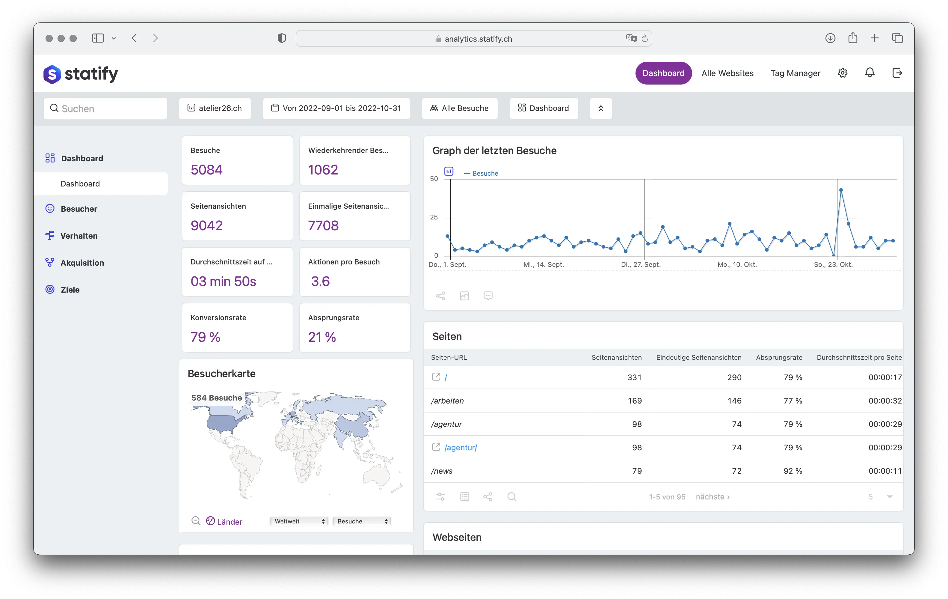Open the settings gear icon

pos(842,73)
